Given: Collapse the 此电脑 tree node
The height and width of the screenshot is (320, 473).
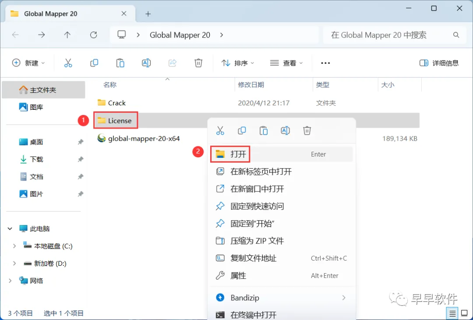Looking at the screenshot, I should click(x=10, y=229).
